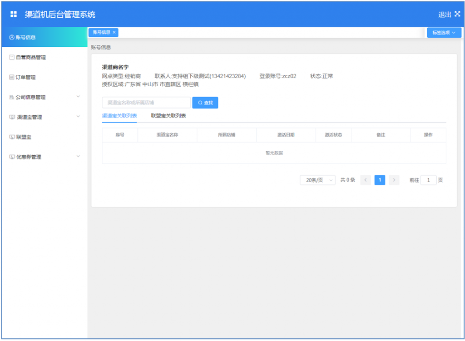This screenshot has height=341, width=465.
Task: Click the 渠道宝名称或所属店铺 search field
Action: click(x=146, y=103)
